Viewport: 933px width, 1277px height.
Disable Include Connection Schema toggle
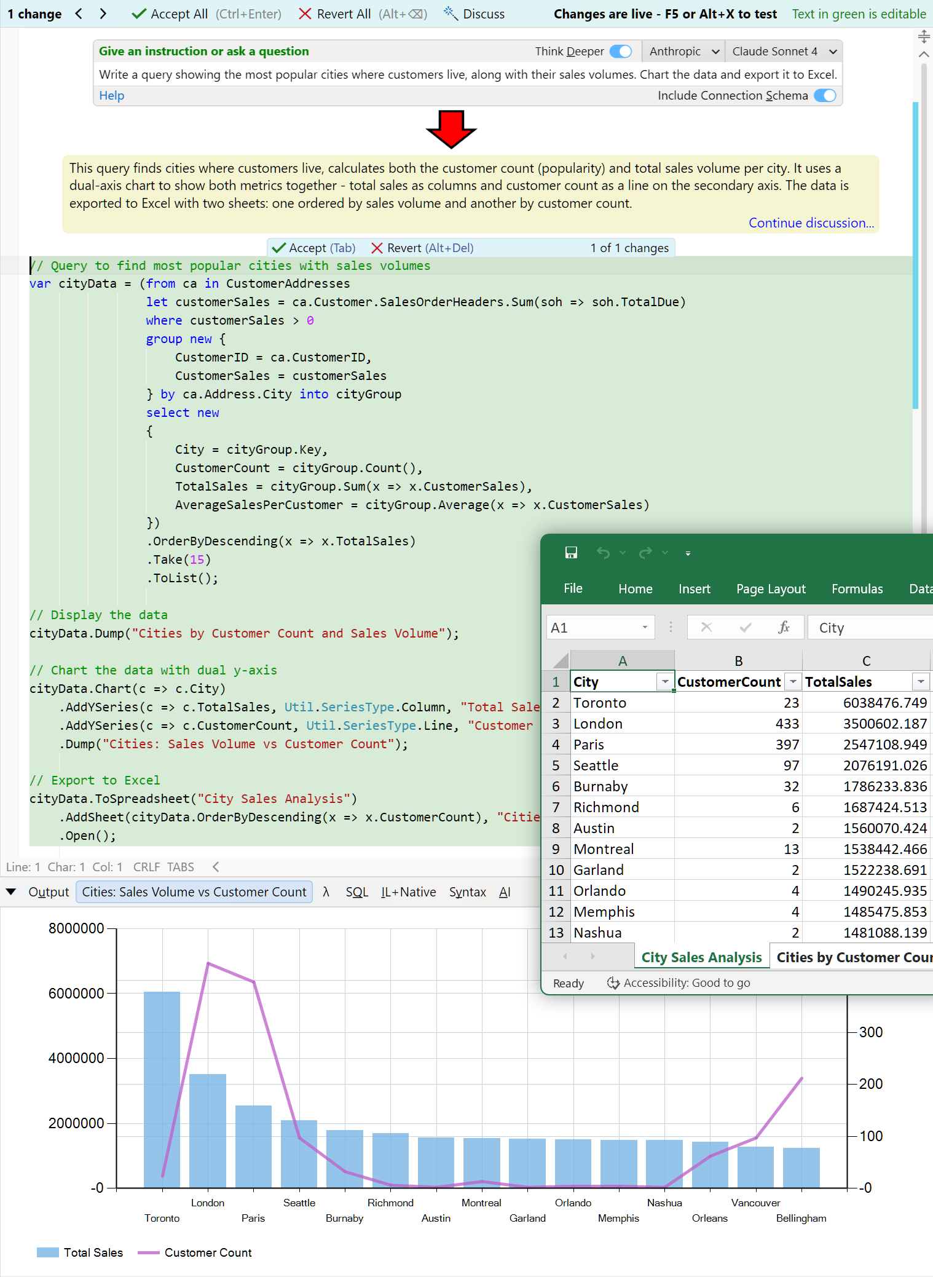825,95
